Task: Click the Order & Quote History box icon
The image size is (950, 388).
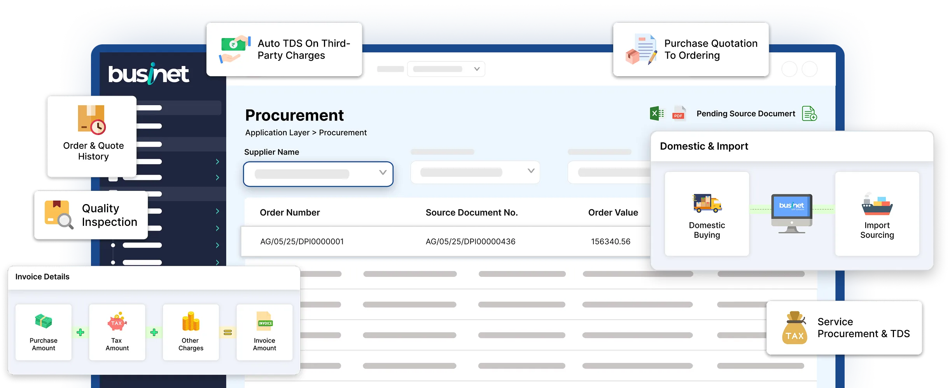Action: pos(92,120)
